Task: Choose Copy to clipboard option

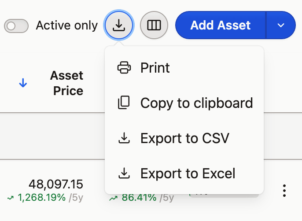Action: [x=184, y=103]
